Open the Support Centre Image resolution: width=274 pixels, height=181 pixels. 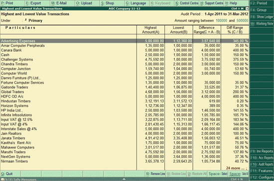212,3
